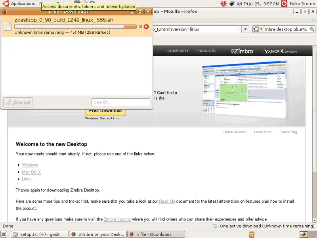Cancel the zdesktop download
317x238 pixels.
coord(146,27)
